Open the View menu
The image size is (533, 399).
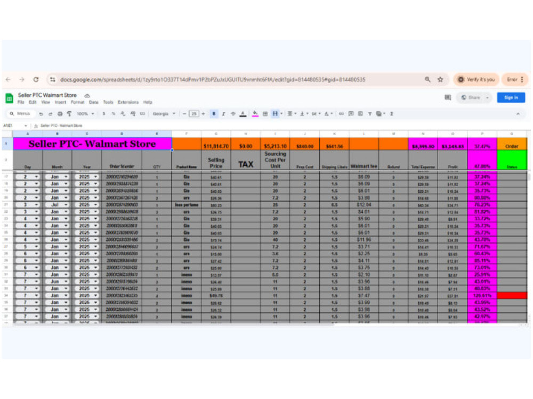(45, 102)
